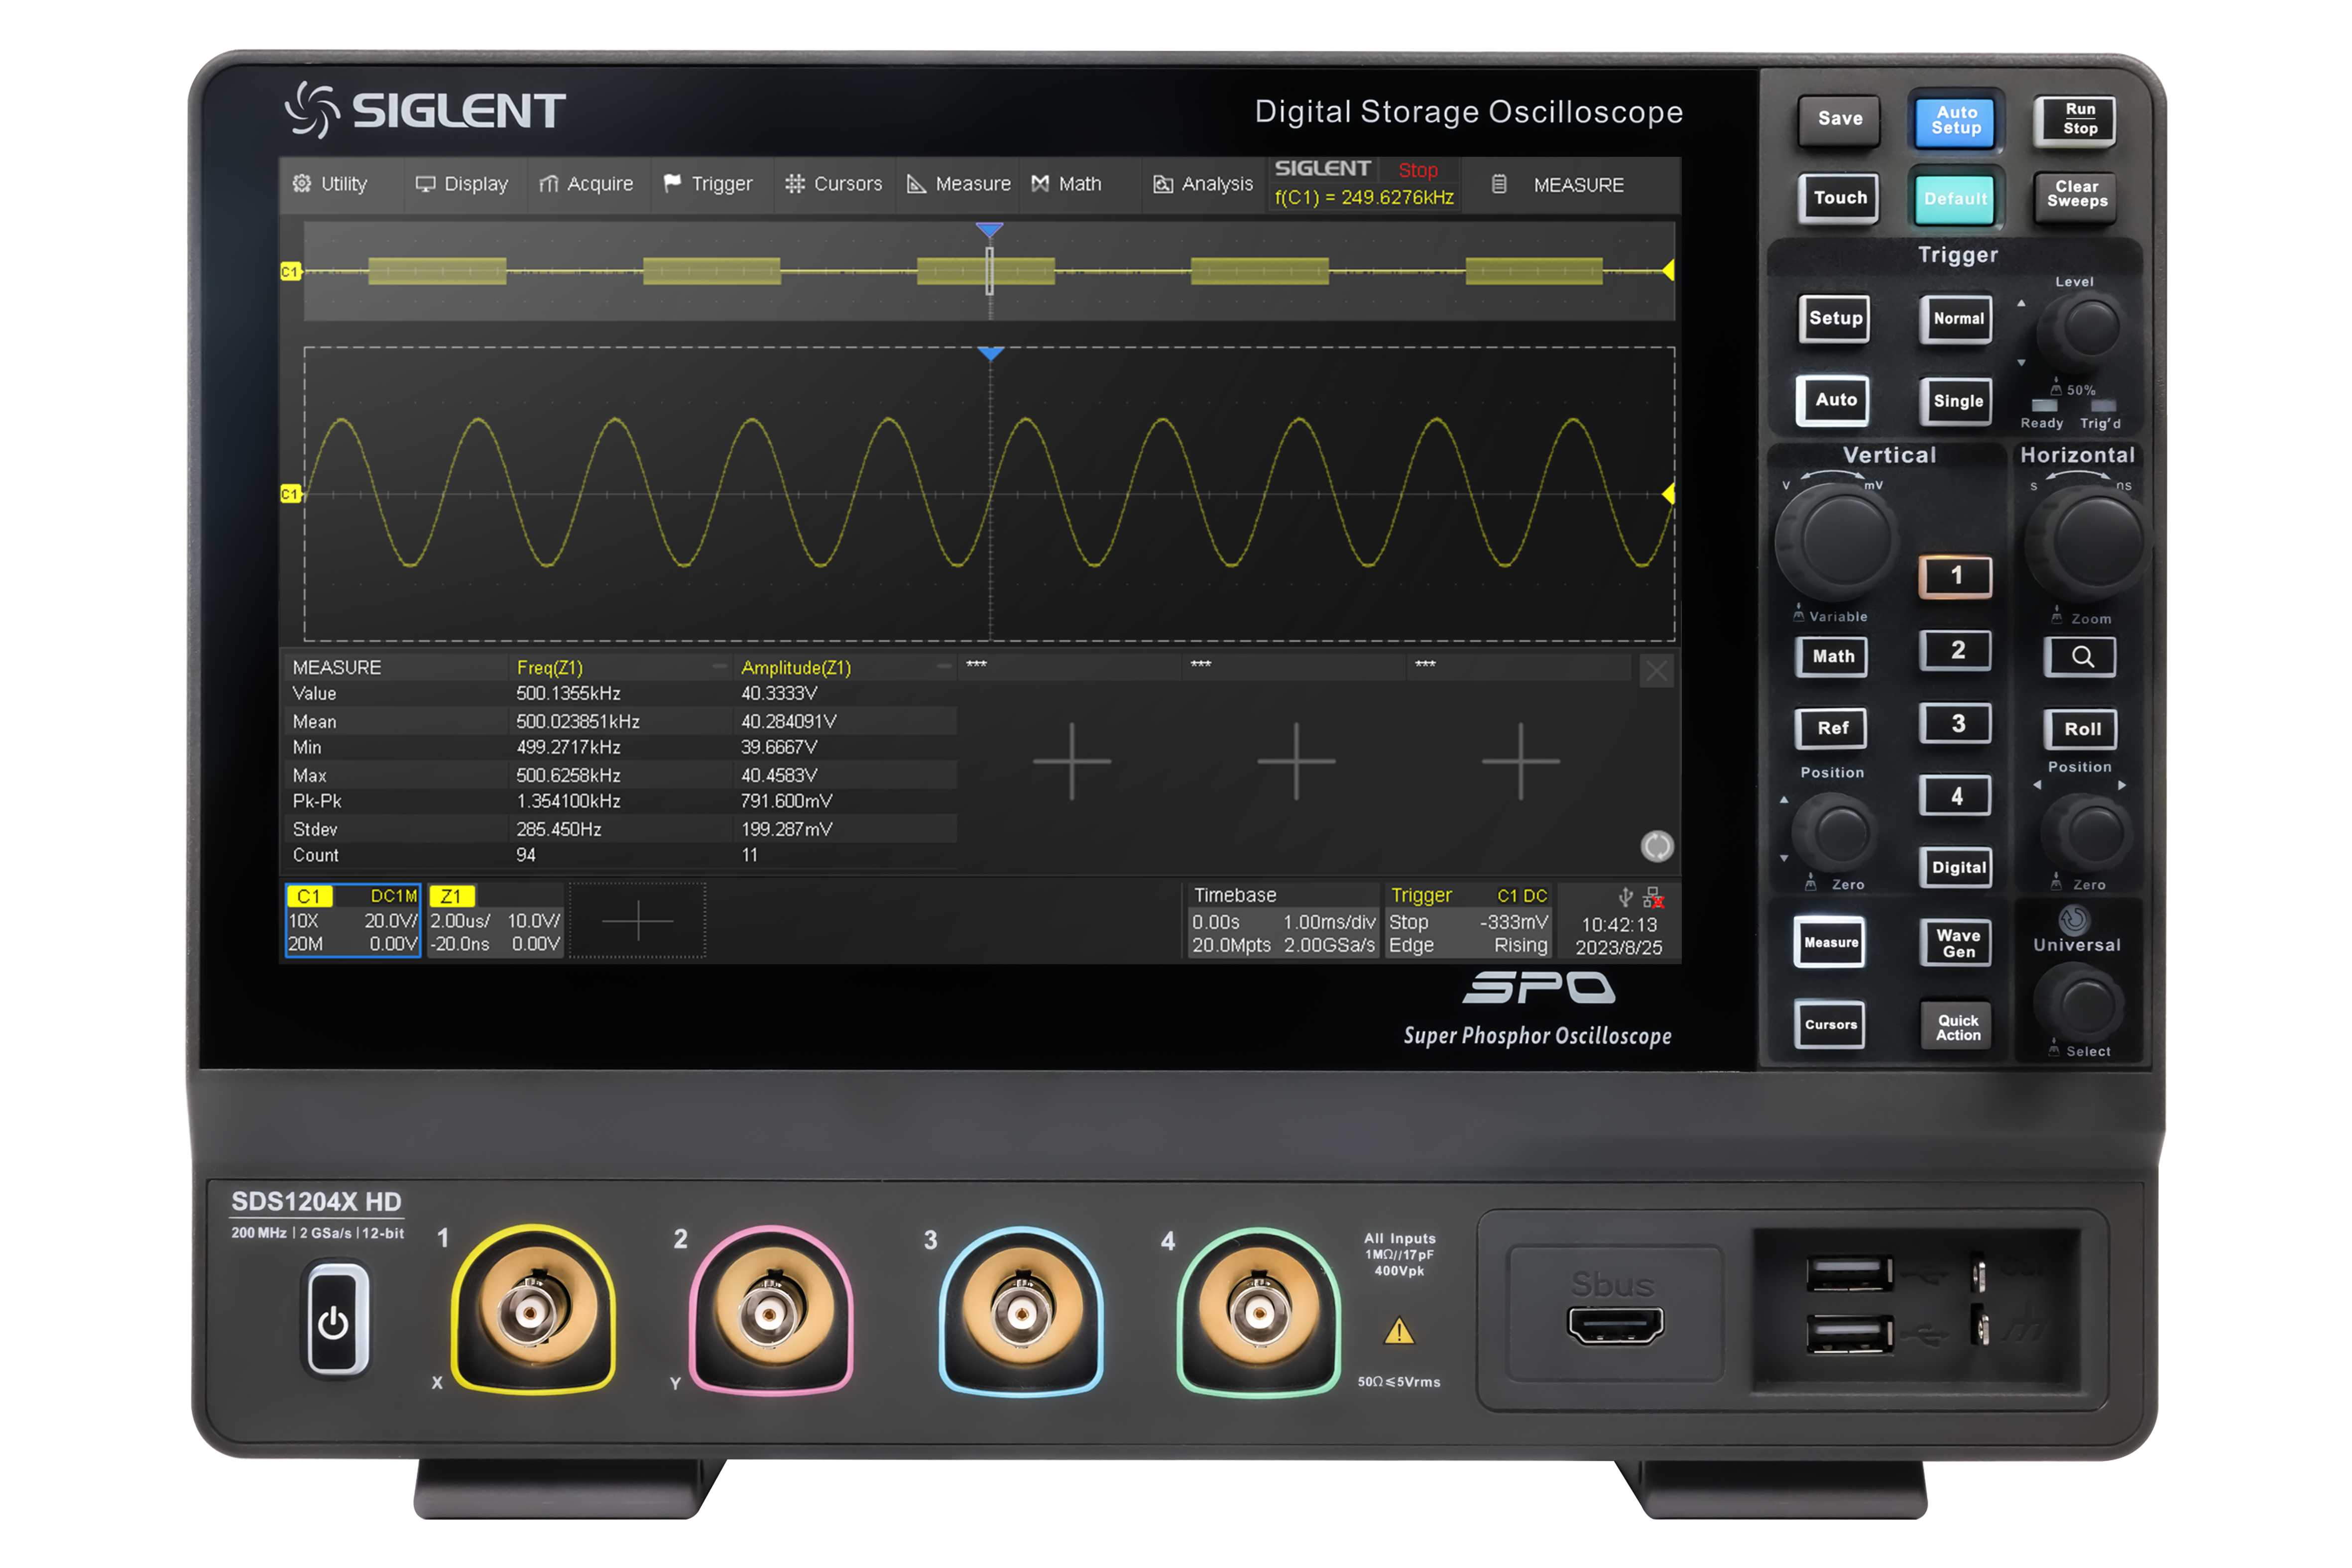Hit the Quick Action button
The width and height of the screenshot is (2352, 1568).
[1957, 1027]
